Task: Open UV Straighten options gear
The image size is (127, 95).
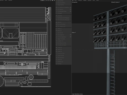Action: point(70,35)
